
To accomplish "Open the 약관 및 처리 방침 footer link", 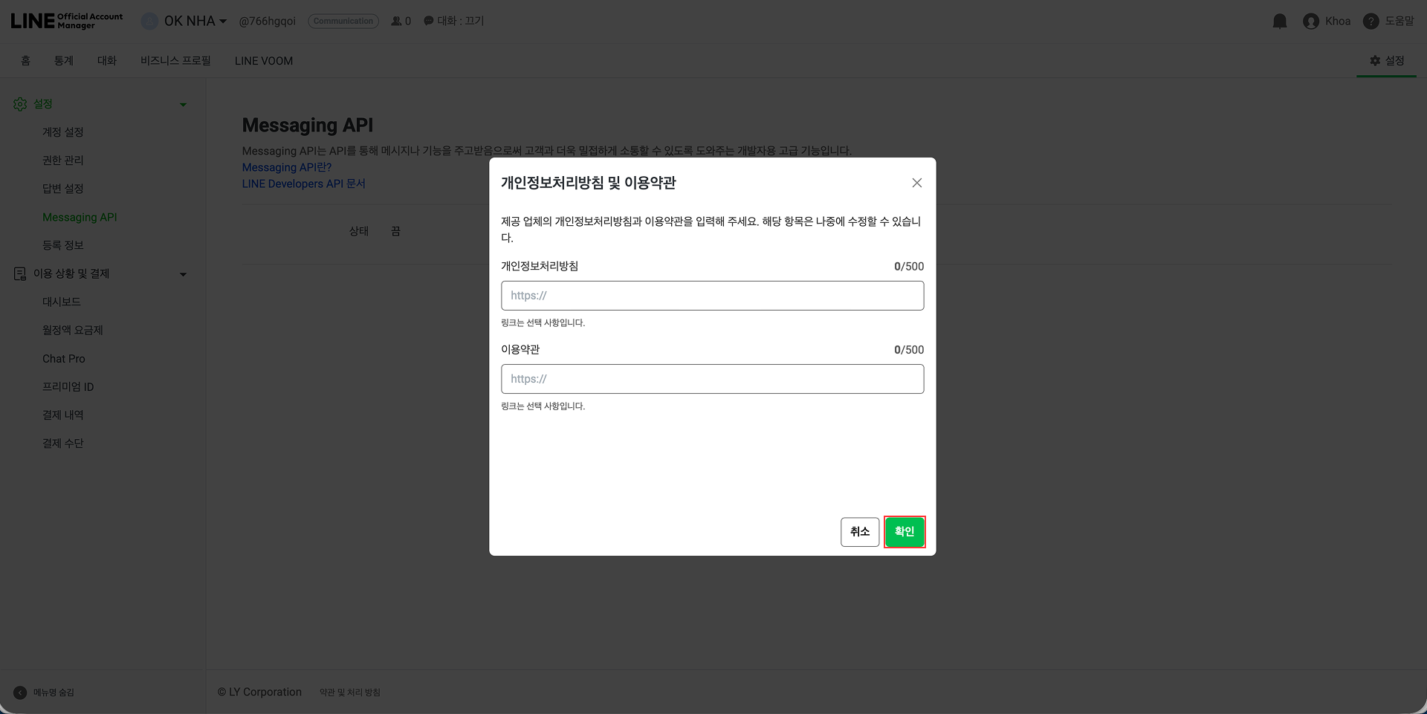I will click(349, 692).
